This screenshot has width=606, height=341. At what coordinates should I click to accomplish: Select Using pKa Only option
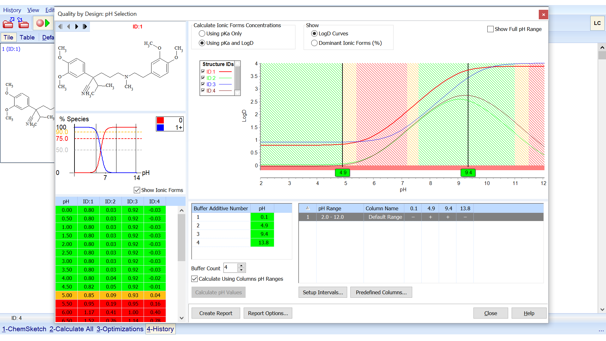tap(202, 33)
